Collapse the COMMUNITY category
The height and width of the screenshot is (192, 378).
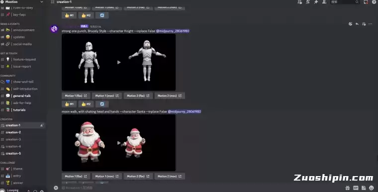[8, 76]
